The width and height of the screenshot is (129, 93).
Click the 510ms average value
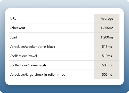coord(107,56)
